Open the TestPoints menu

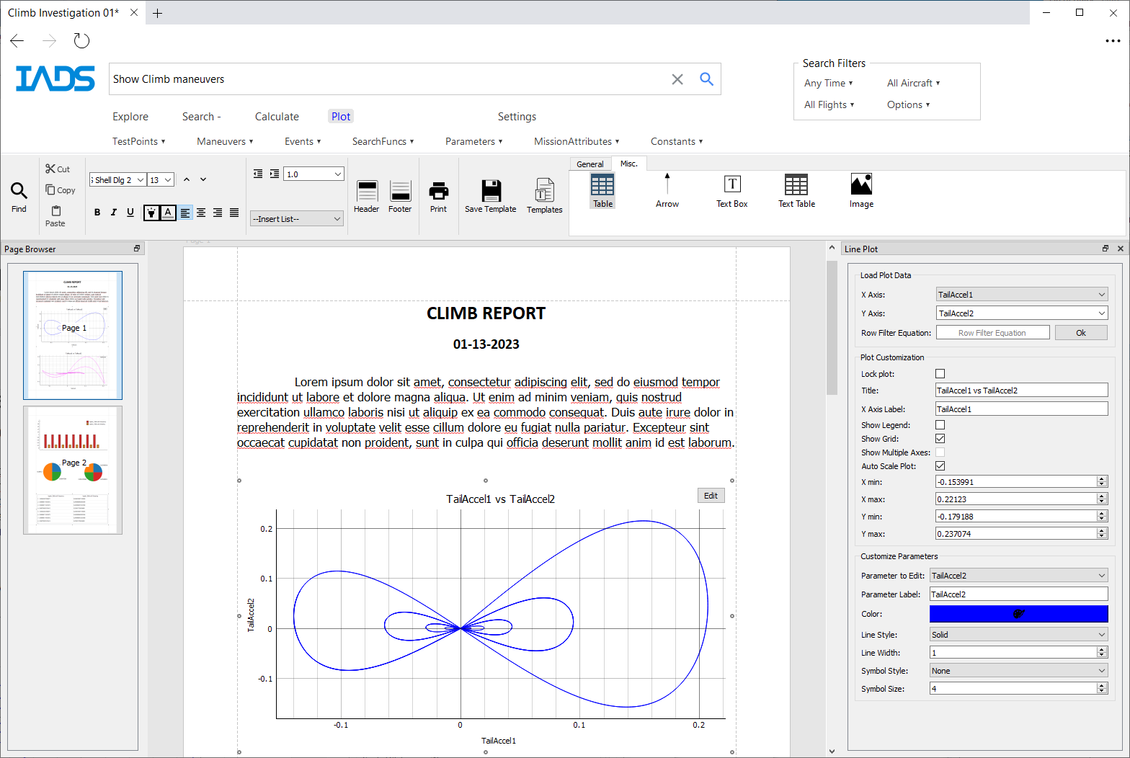point(138,141)
